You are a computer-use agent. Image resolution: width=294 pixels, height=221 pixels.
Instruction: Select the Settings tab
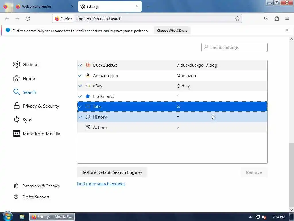pyautogui.click(x=110, y=6)
